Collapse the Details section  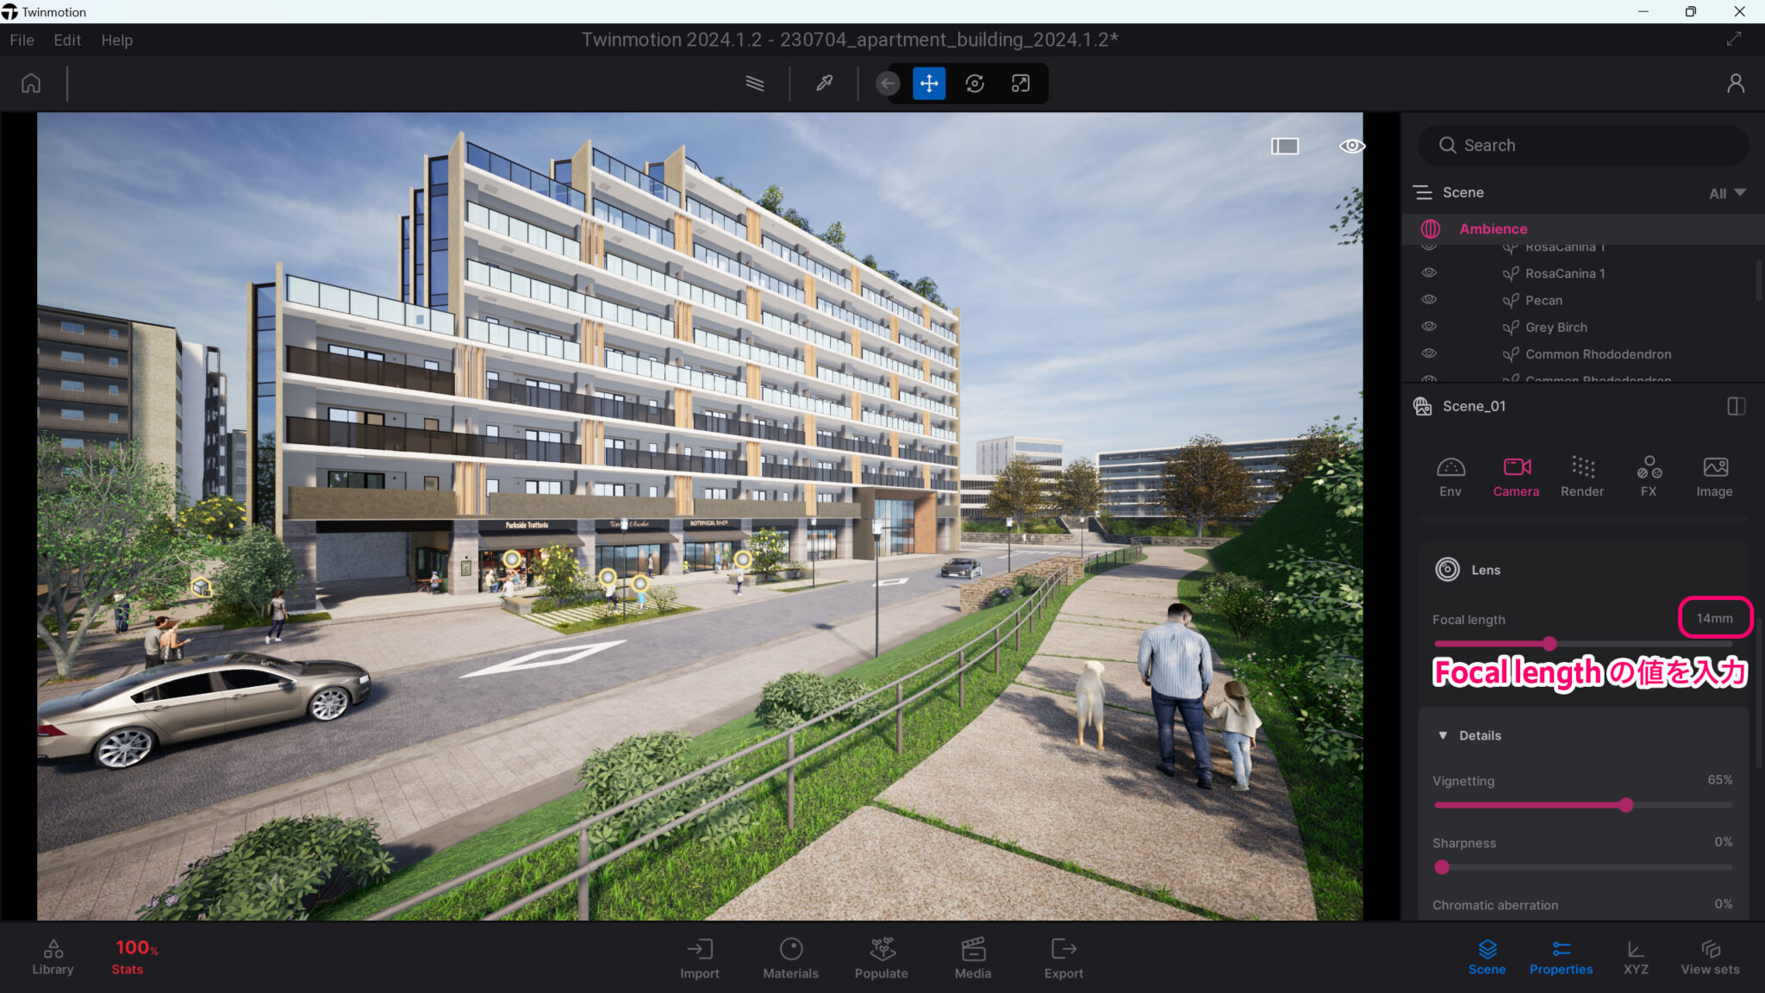[1443, 735]
